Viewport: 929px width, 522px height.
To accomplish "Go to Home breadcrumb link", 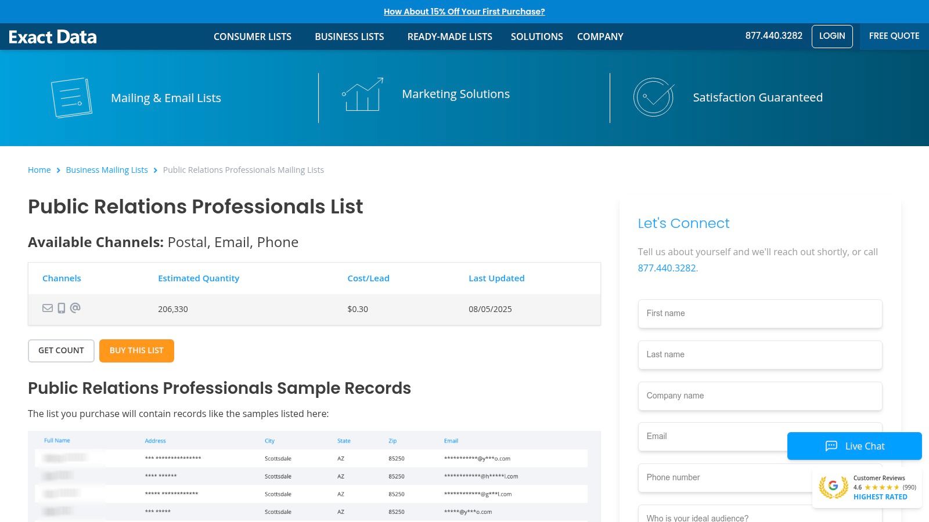I will pos(39,170).
